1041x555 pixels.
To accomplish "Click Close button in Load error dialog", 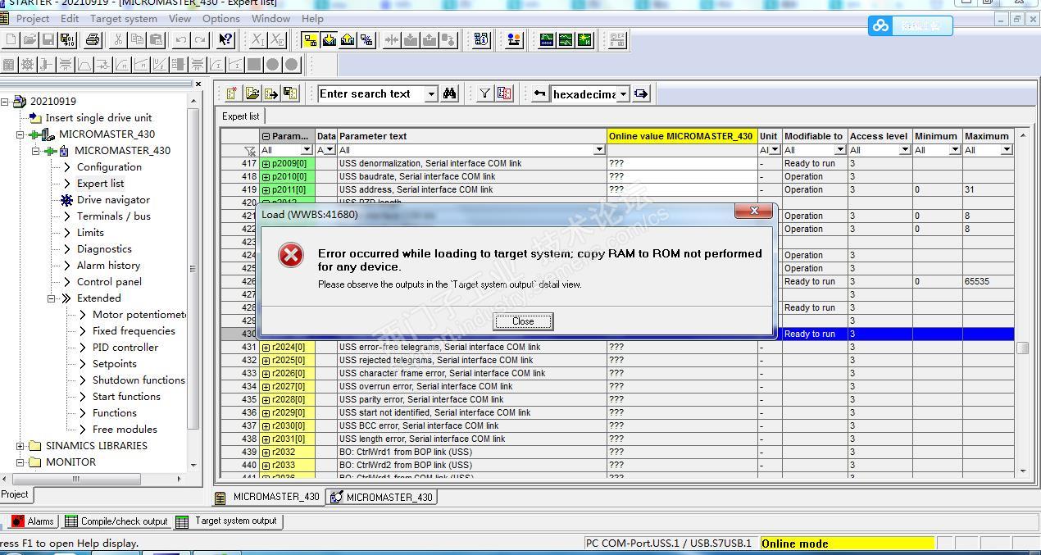I will [x=523, y=321].
